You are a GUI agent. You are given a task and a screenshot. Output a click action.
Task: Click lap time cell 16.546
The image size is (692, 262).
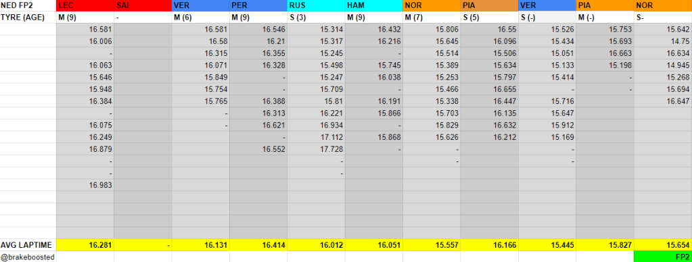coord(258,30)
